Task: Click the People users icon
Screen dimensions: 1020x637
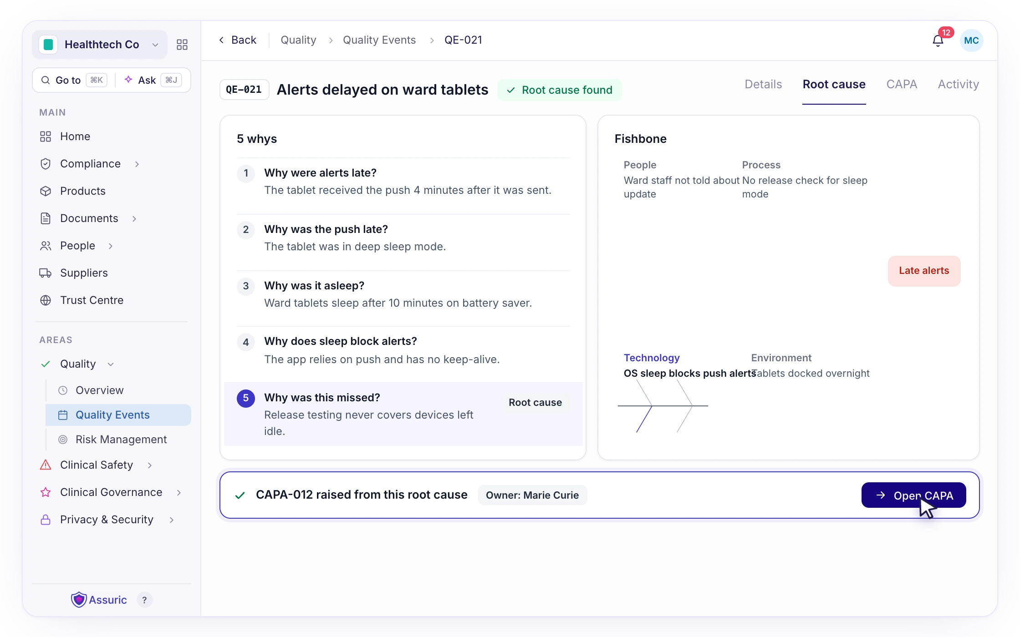Action: [46, 246]
